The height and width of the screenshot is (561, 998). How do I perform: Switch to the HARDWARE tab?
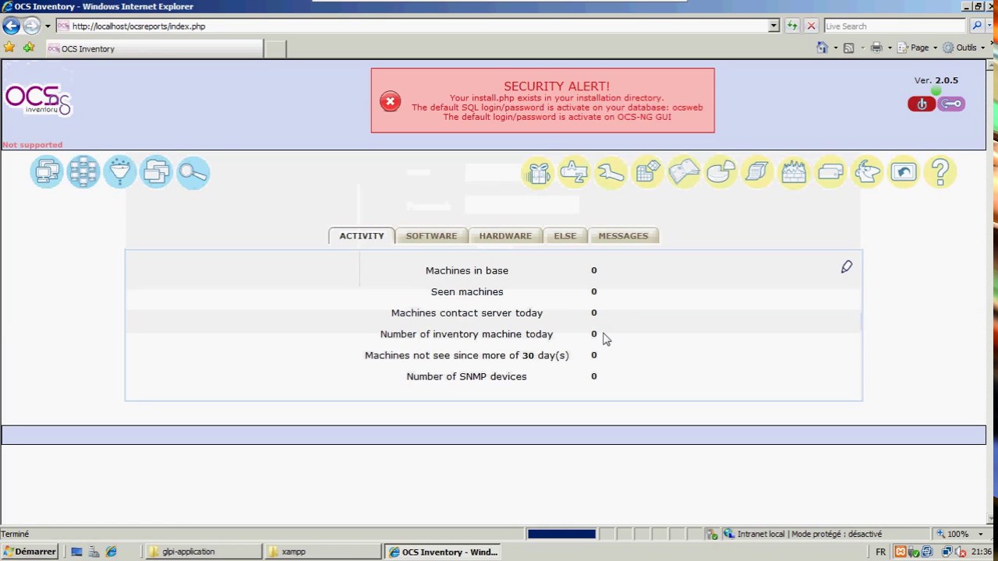click(x=505, y=236)
